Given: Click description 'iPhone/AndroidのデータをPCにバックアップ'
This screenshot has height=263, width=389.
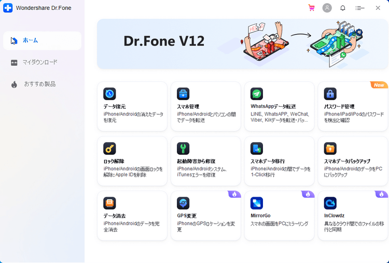Looking at the screenshot, I should (x=353, y=172).
